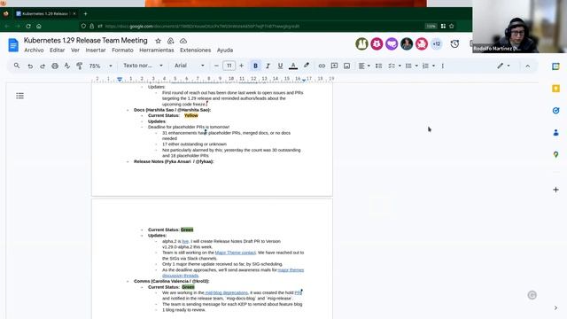
Task: Collapse the menus with the chevron
Action: pyautogui.click(x=528, y=66)
